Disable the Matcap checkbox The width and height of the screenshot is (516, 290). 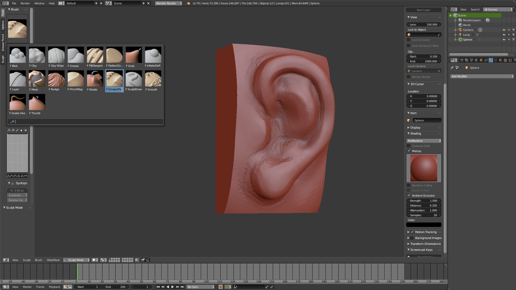point(409,151)
